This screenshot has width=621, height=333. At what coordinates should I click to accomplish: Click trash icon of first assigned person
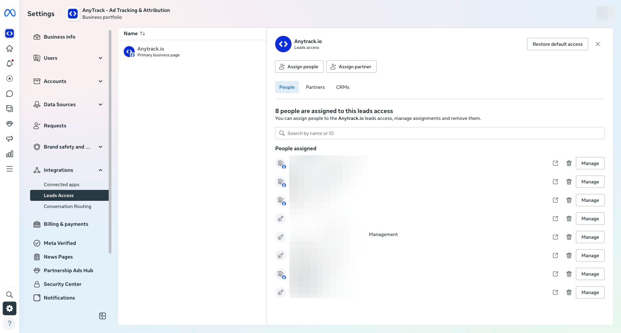[x=569, y=163]
